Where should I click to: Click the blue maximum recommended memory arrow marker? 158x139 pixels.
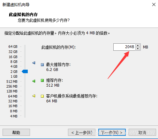34,63
